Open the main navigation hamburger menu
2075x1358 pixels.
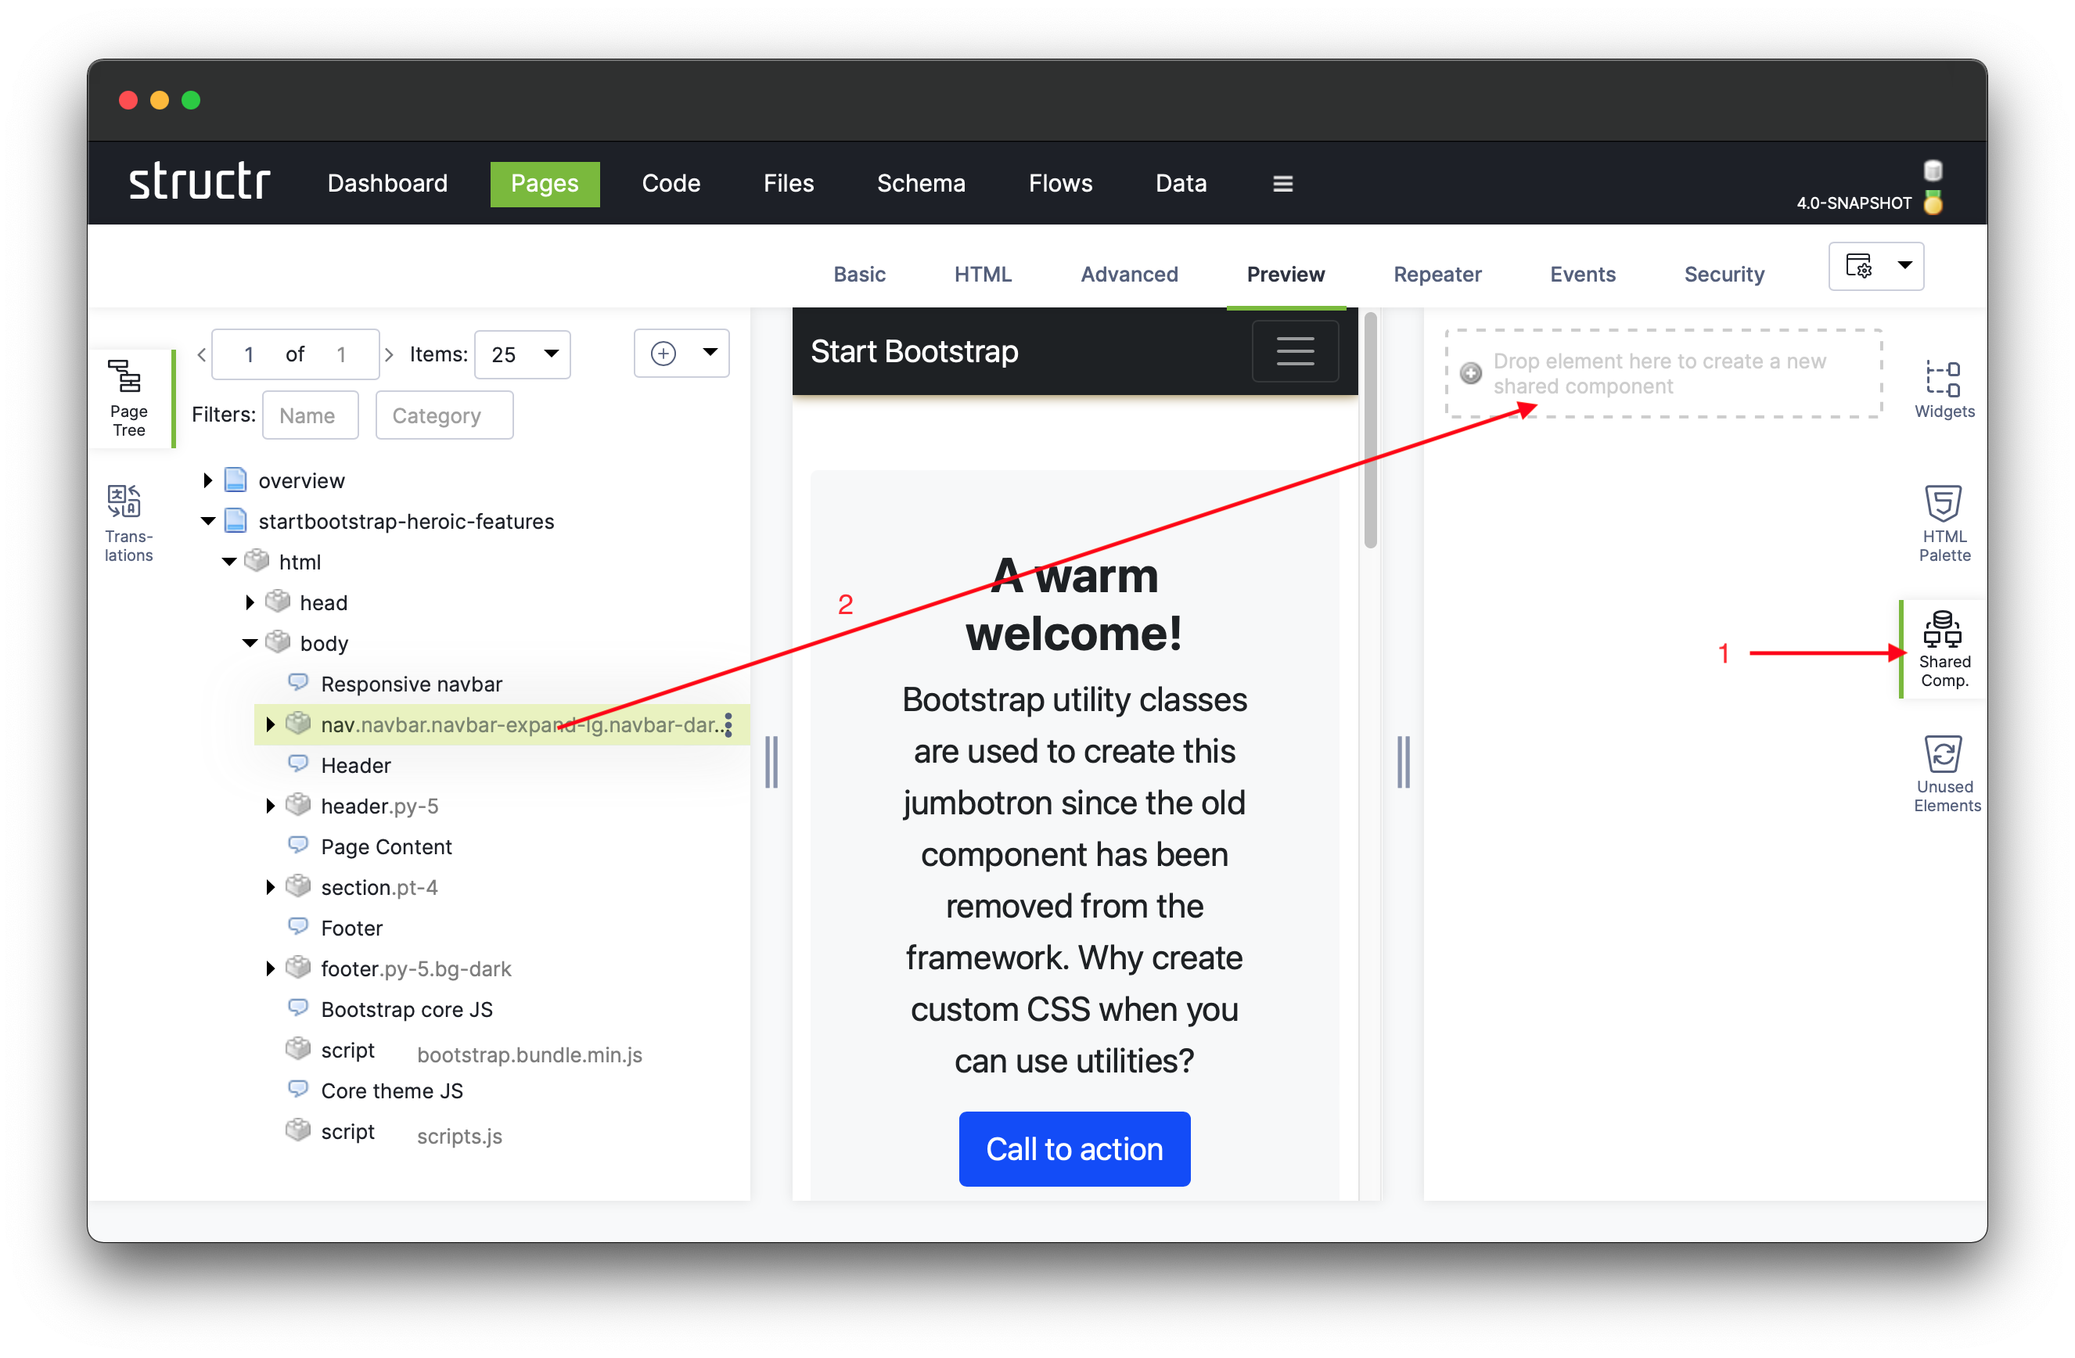click(1282, 183)
